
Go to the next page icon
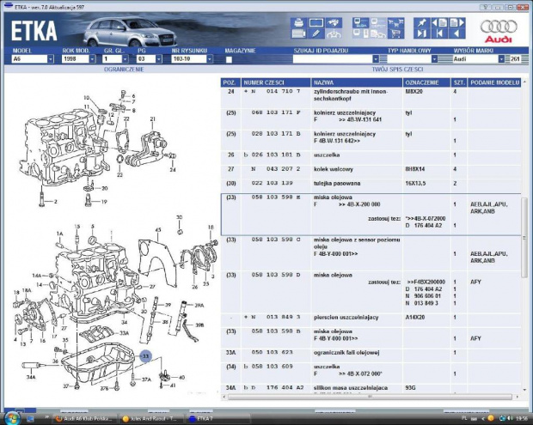coord(456,22)
